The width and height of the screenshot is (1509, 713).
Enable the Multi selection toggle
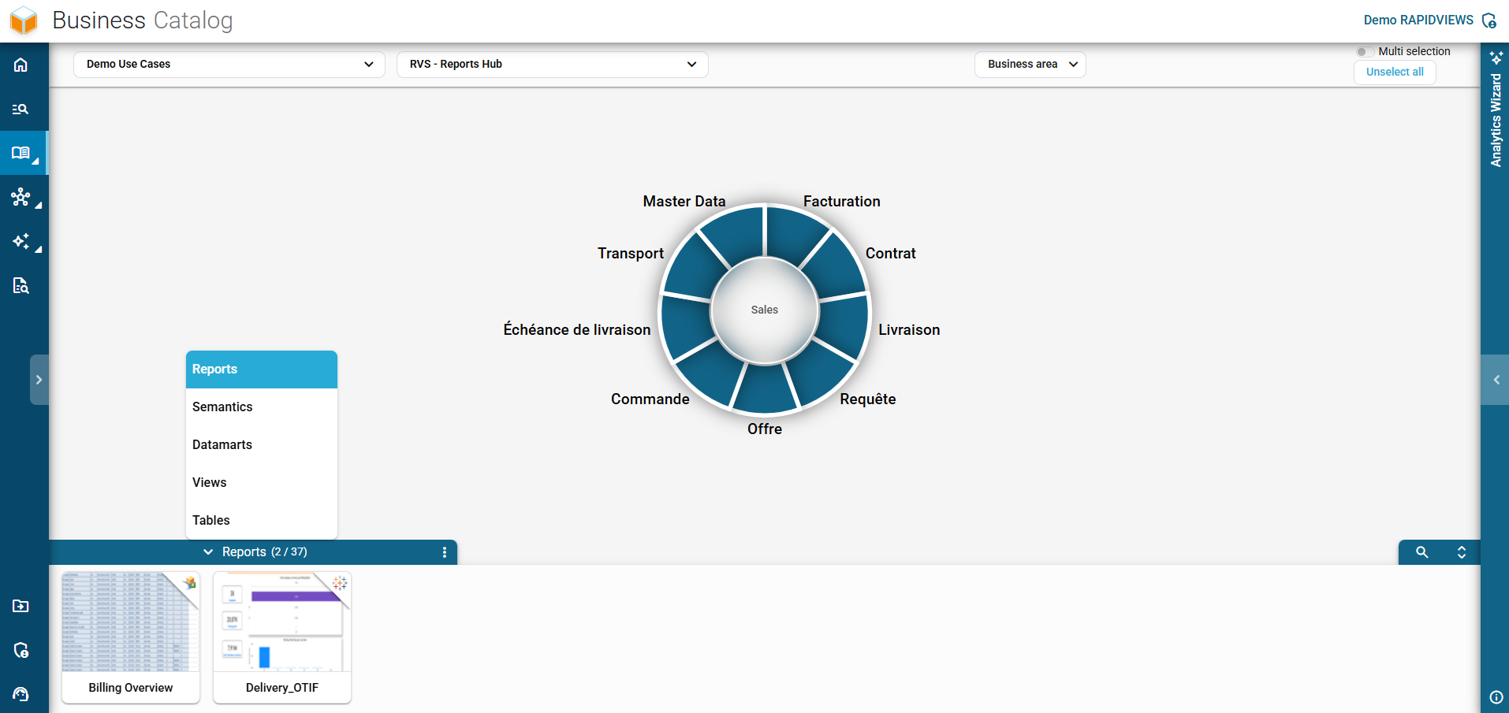[1365, 52]
